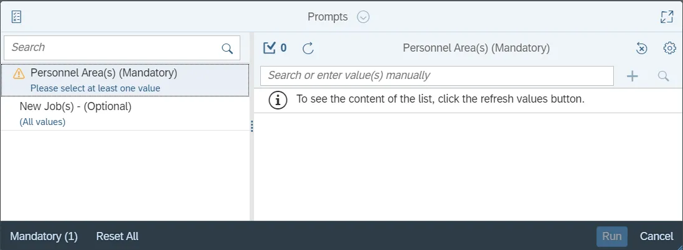Click the full screen expand icon
The image size is (683, 250).
coord(667,17)
